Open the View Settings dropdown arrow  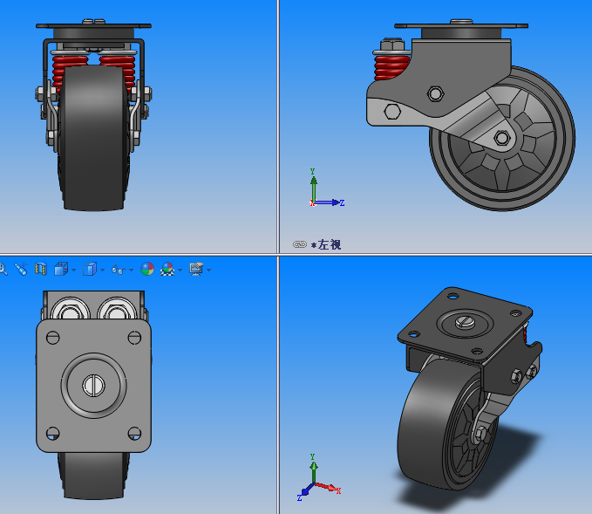click(208, 270)
